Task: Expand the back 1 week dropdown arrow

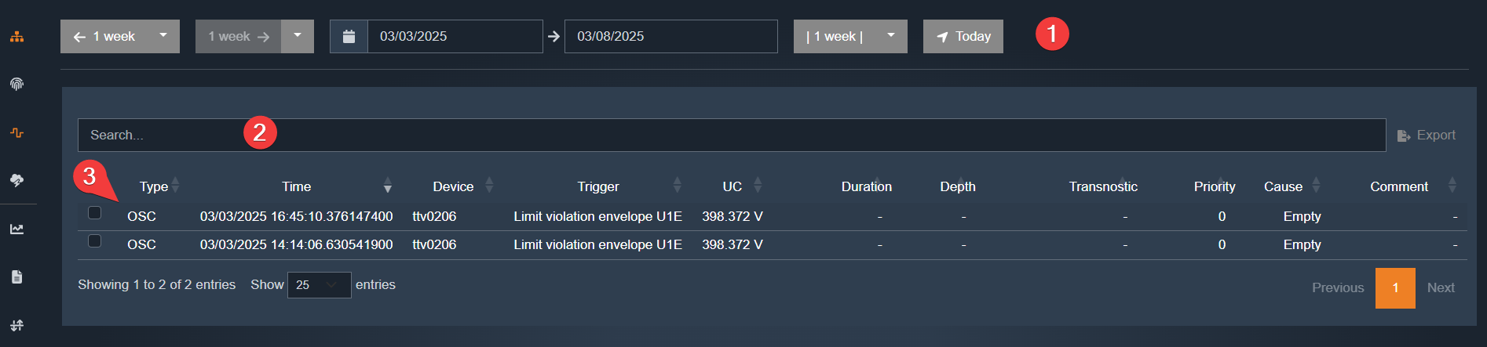Action: click(163, 36)
